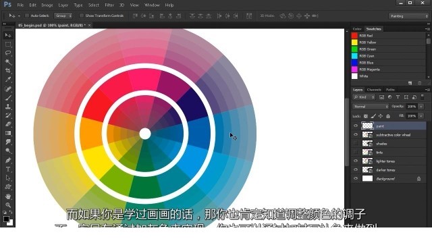Viewport: 432px width, 243px height.
Task: Open the Filter menu
Action: (x=109, y=5)
